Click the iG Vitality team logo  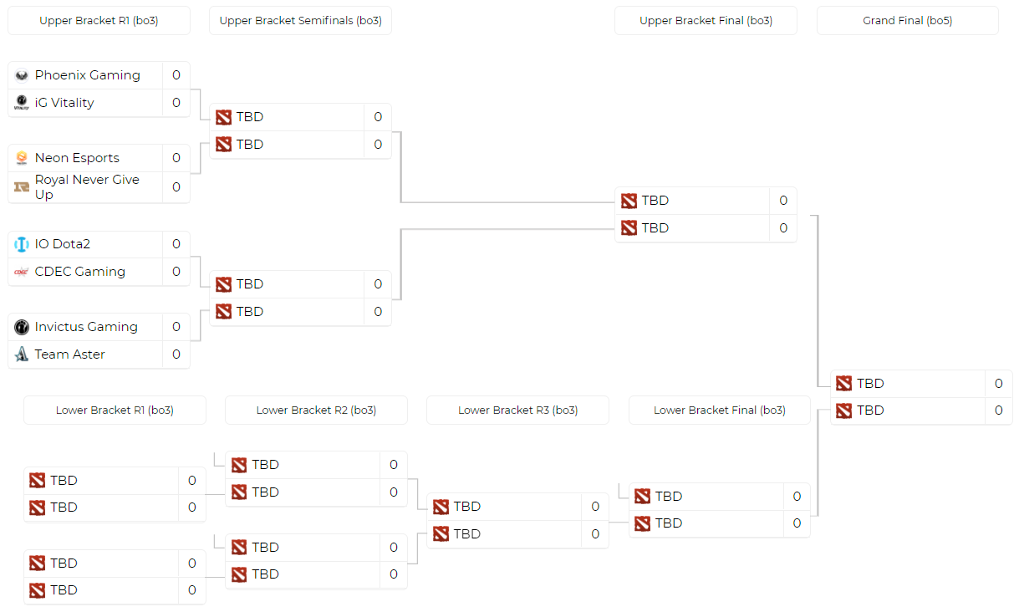(x=22, y=103)
